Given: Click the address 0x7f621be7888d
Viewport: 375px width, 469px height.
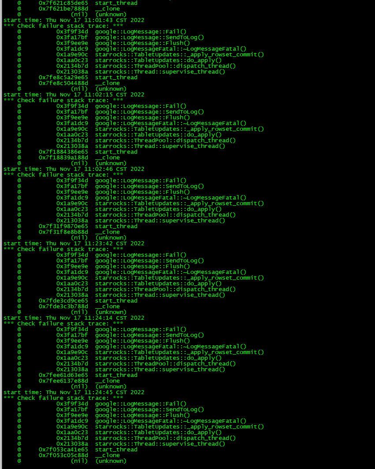Looking at the screenshot, I should [63, 9].
